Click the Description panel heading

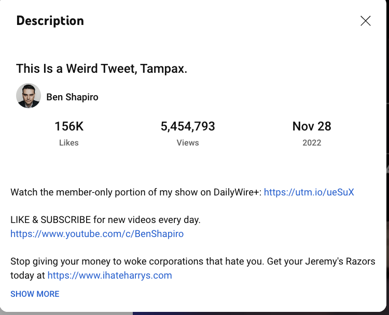click(50, 21)
